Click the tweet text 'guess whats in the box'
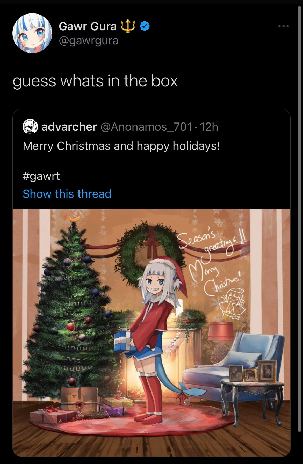Image resolution: width=303 pixels, height=464 pixels. (x=95, y=81)
